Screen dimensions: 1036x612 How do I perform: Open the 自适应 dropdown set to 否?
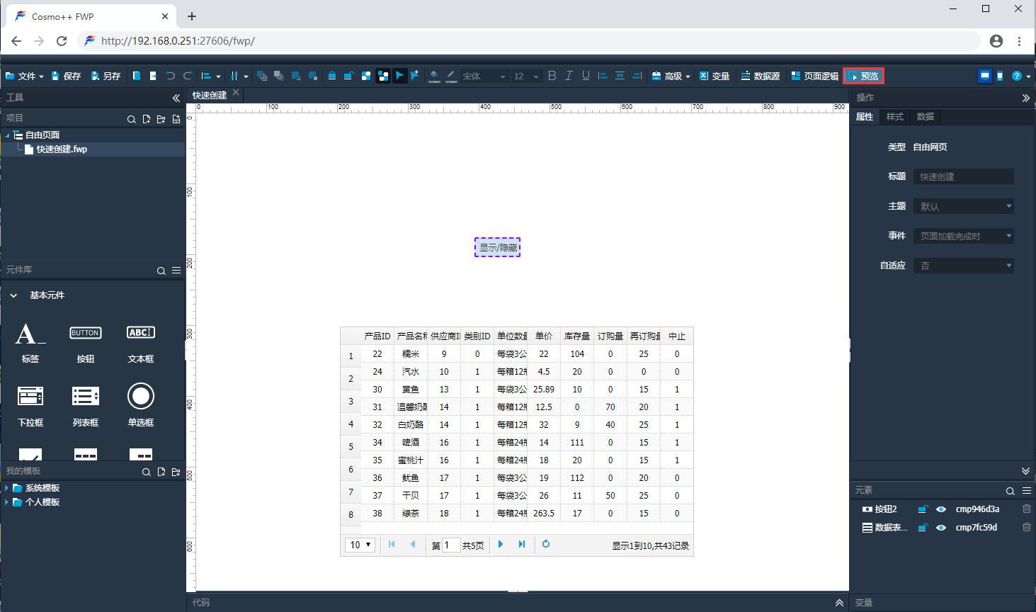click(964, 266)
